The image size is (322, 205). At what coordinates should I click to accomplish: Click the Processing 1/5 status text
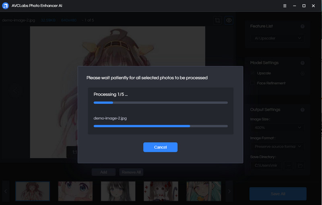pyautogui.click(x=110, y=94)
